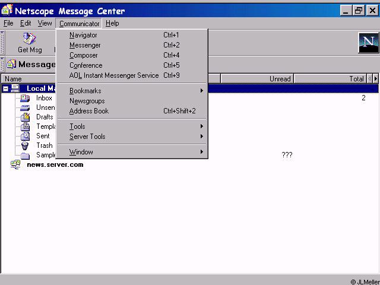The height and width of the screenshot is (285, 380).
Task: Select the Inbox folder row
Action: point(189,98)
